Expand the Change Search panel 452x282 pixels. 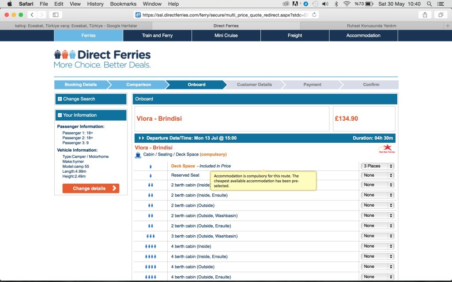click(x=91, y=99)
